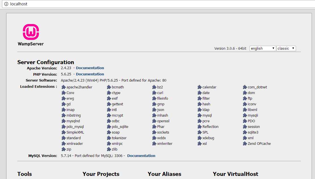The width and height of the screenshot is (315, 179).
Task: Click puzzle icon next to SimpleXML
Action: pos(63,132)
